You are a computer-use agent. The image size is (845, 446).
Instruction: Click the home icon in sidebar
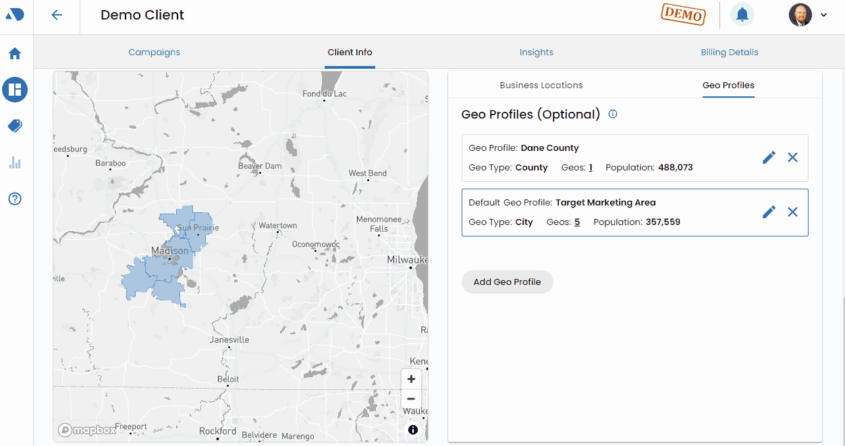tap(15, 53)
